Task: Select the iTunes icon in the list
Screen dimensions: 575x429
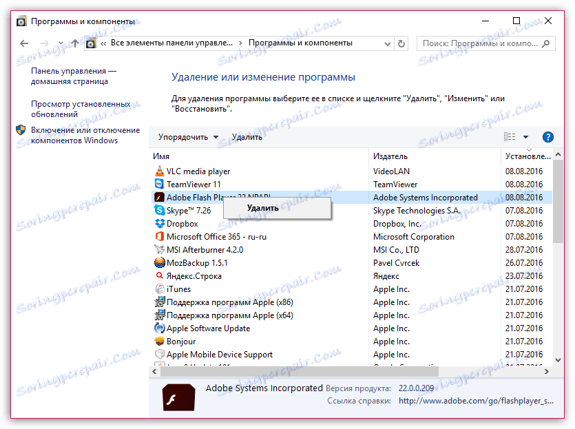Action: coord(160,289)
